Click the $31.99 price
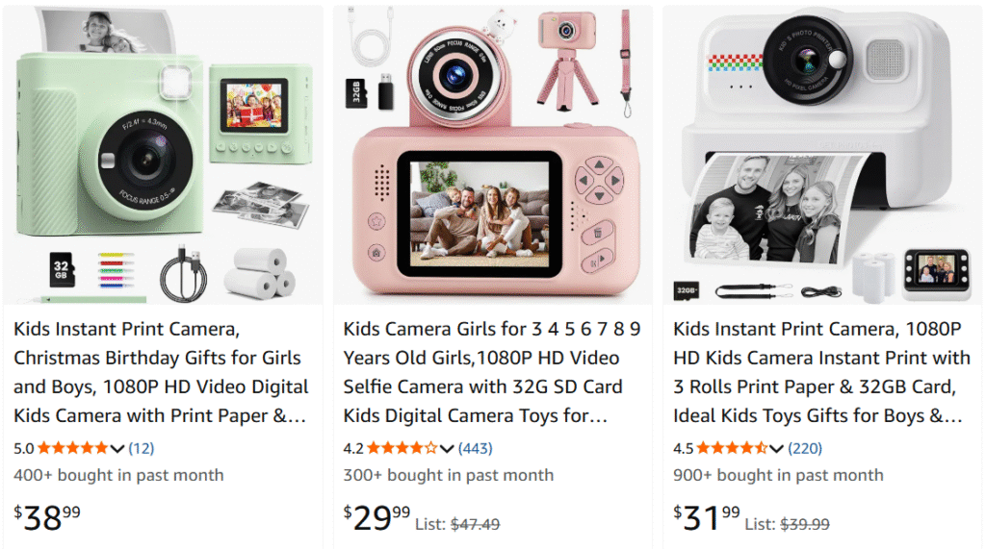This screenshot has width=986, height=549. pos(706,517)
